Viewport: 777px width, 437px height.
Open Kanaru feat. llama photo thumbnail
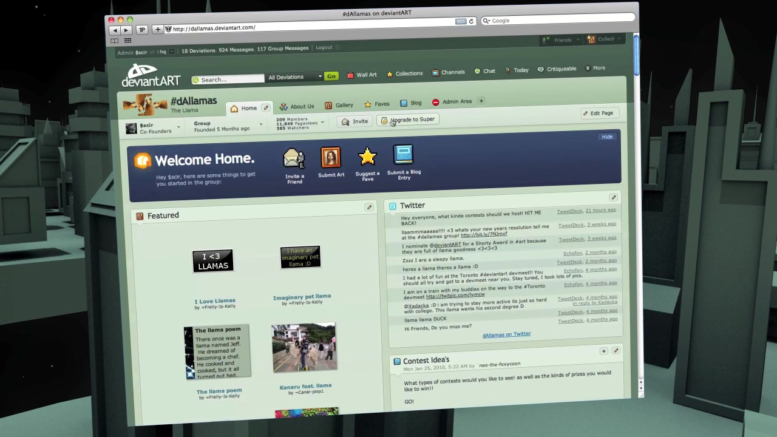tap(304, 347)
